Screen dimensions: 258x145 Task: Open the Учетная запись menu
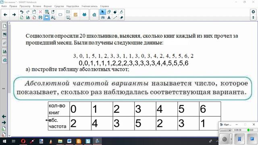tap(89, 6)
